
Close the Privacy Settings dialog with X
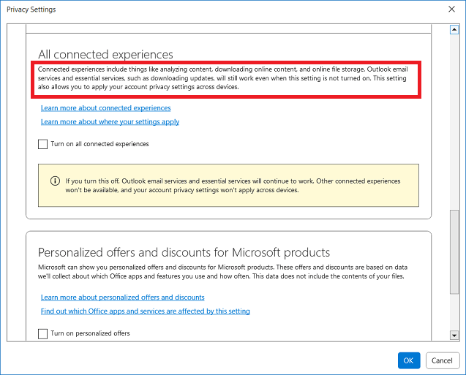(x=451, y=10)
